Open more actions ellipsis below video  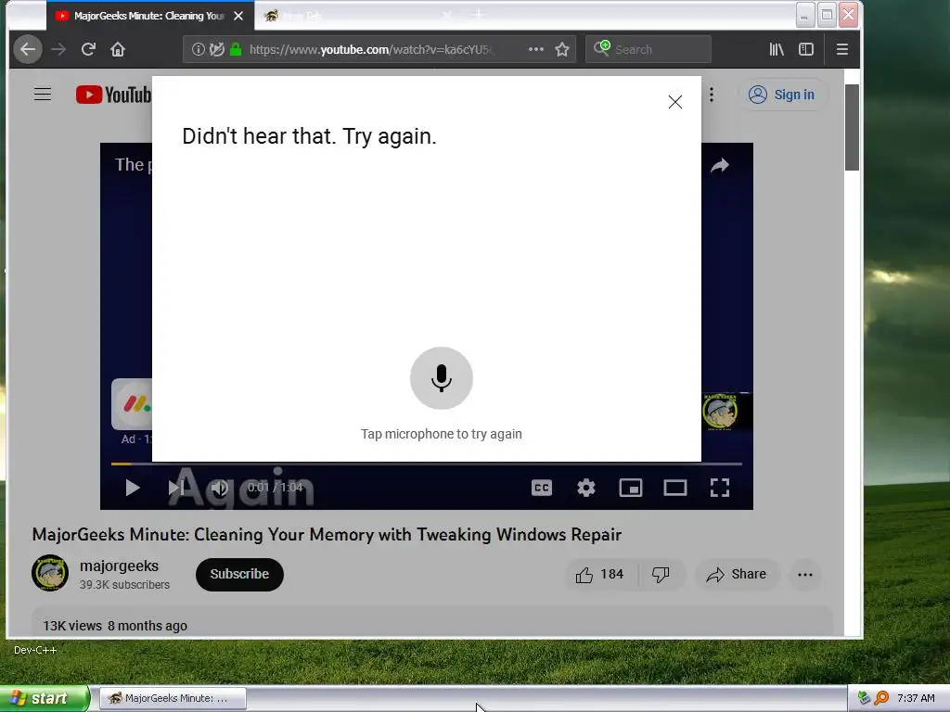[805, 575]
